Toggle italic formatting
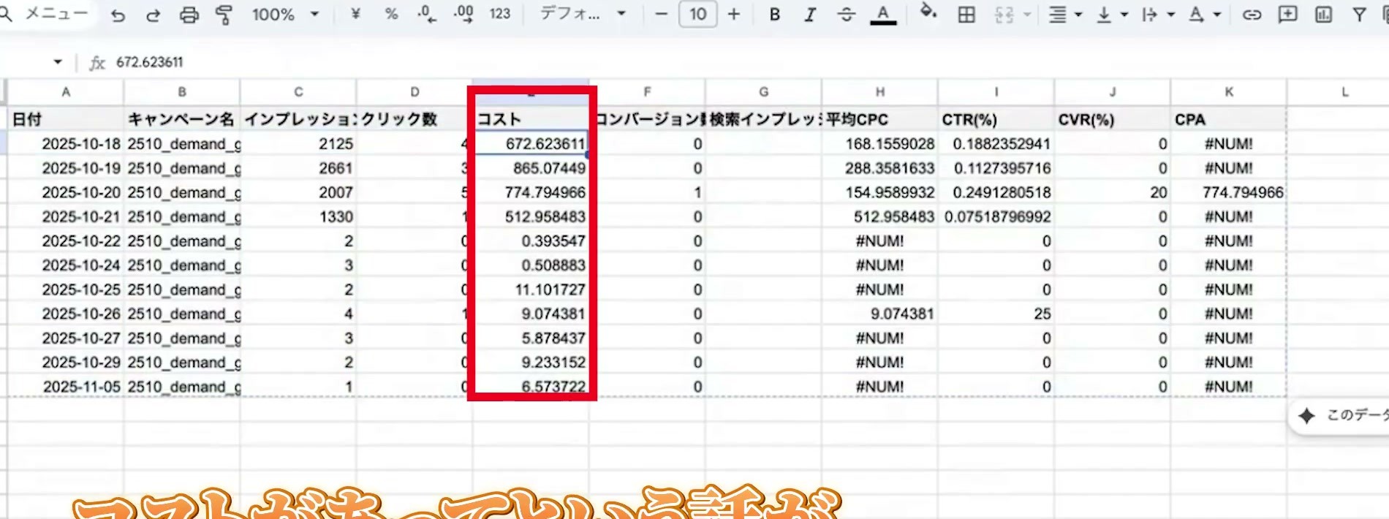Image resolution: width=1389 pixels, height=519 pixels. click(x=810, y=14)
